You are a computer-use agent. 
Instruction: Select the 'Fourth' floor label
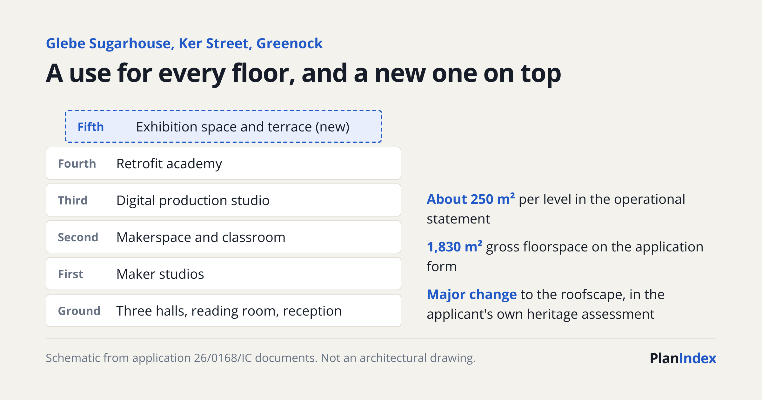coord(77,163)
